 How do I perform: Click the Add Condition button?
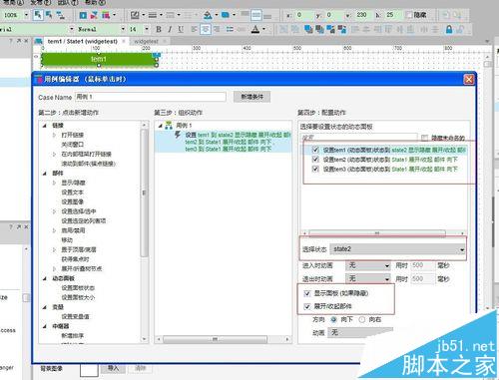[251, 97]
